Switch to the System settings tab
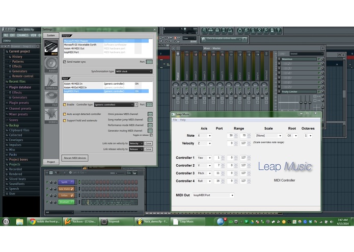 (x=51, y=36)
